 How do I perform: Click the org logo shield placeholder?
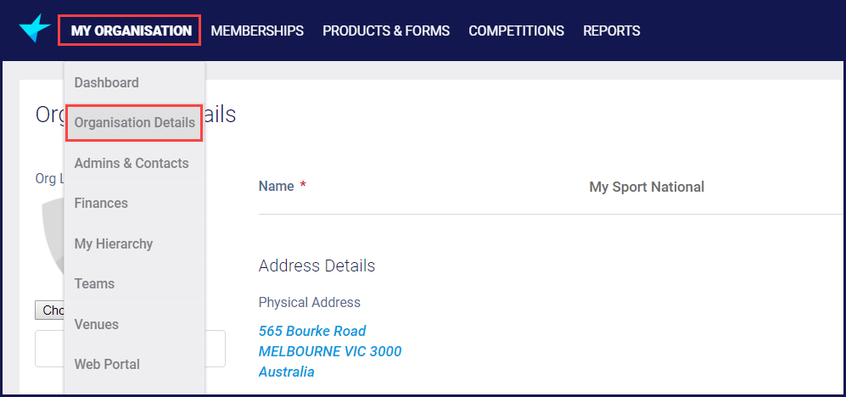[x=53, y=238]
